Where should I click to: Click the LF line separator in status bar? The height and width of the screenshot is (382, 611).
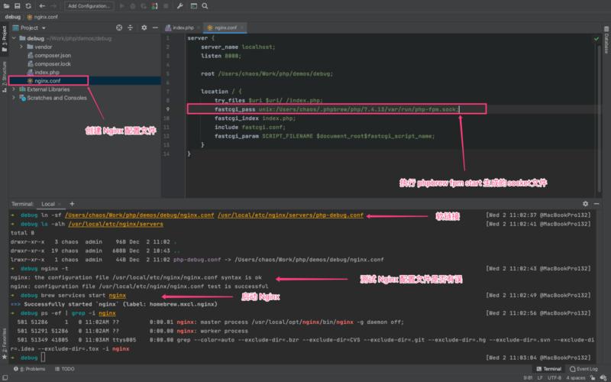tap(540, 377)
